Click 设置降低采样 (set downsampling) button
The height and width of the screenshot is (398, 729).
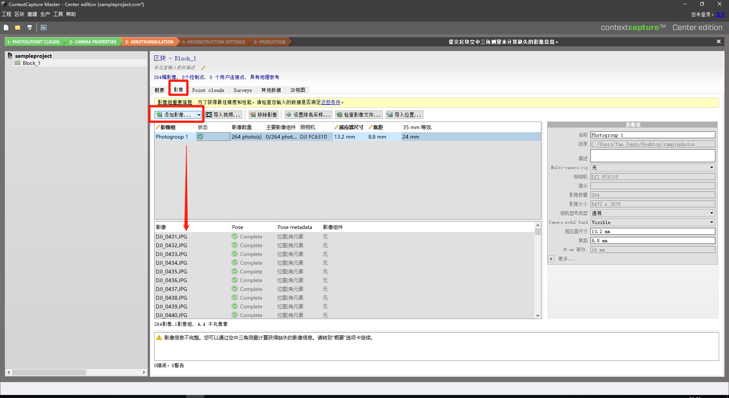click(x=308, y=115)
